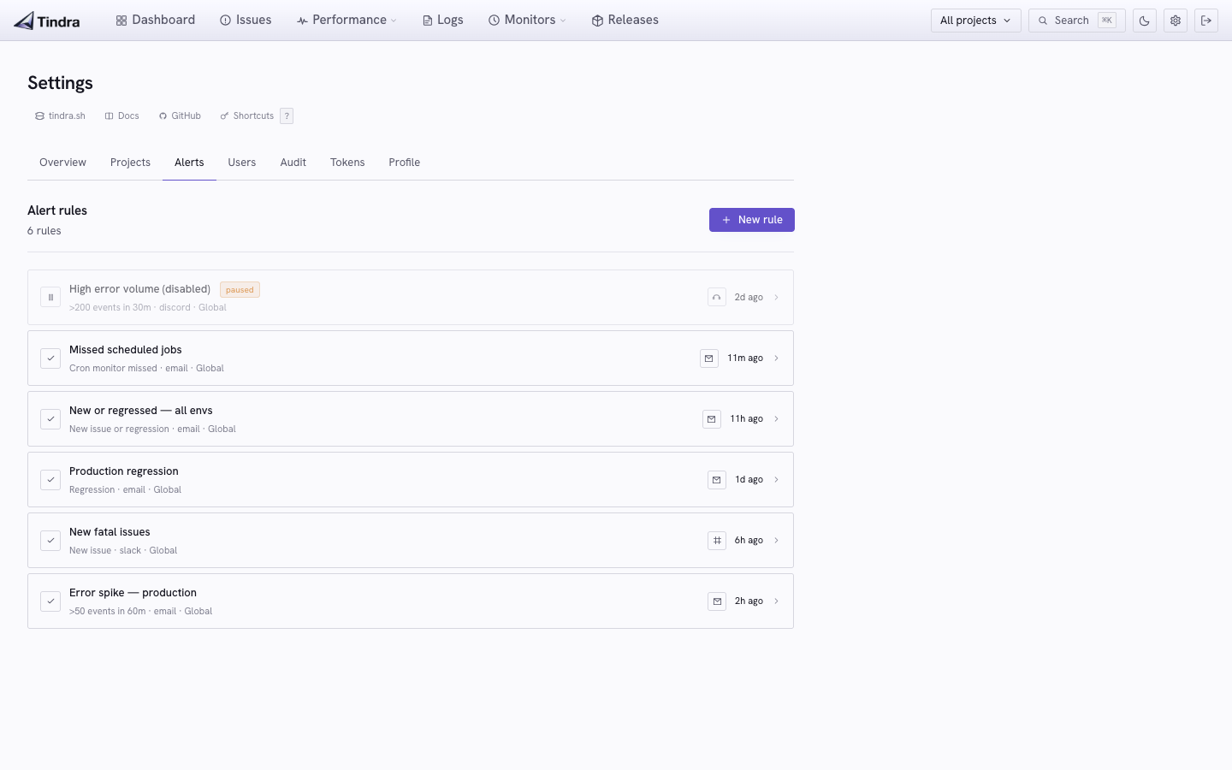Switch to the Profile tab

[x=405, y=163]
